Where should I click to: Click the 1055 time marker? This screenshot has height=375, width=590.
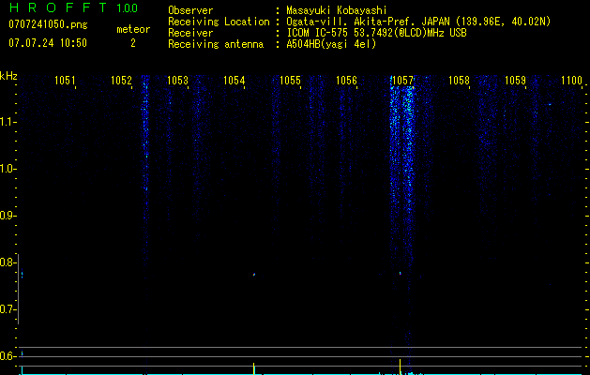point(290,81)
